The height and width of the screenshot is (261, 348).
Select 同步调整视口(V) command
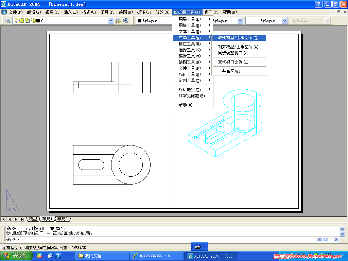(x=239, y=53)
